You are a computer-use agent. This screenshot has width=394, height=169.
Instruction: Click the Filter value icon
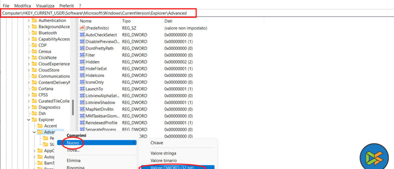click(82, 55)
